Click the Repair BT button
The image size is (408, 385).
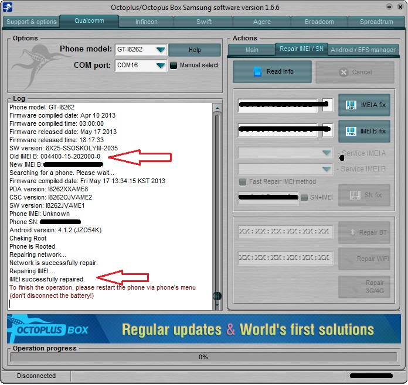click(x=364, y=232)
